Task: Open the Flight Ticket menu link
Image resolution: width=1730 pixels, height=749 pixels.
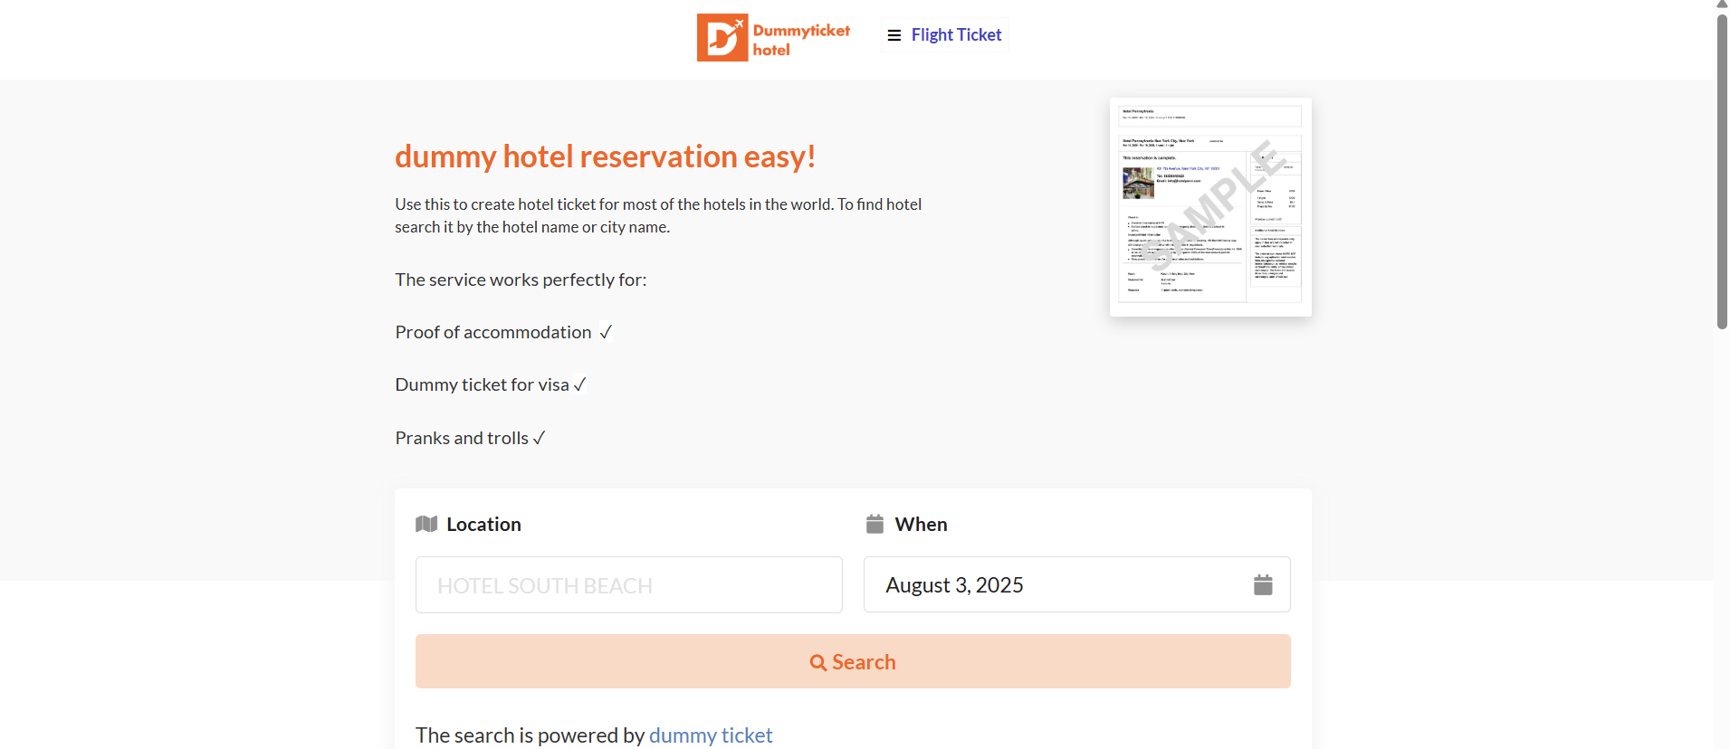Action: 956,35
